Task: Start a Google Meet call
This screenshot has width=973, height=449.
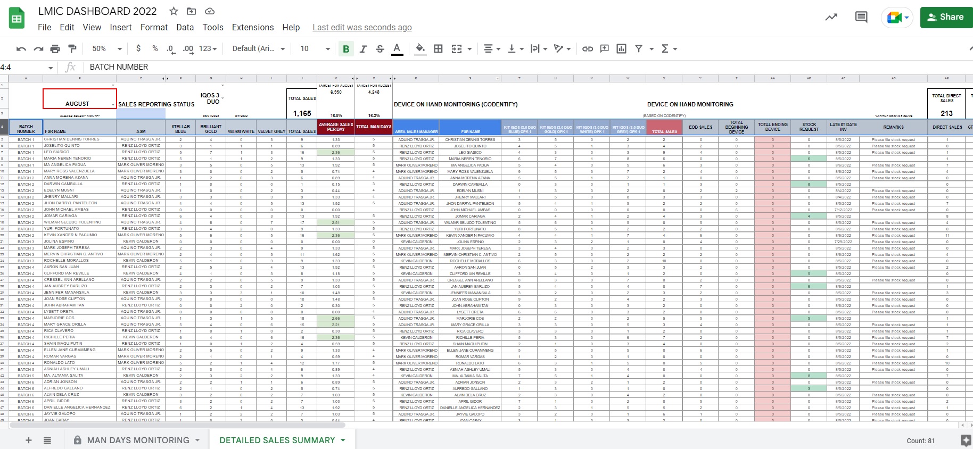Action: pos(897,18)
